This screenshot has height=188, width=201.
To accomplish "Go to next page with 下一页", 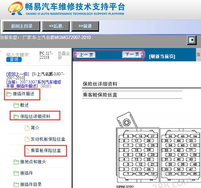I will coord(133,54).
